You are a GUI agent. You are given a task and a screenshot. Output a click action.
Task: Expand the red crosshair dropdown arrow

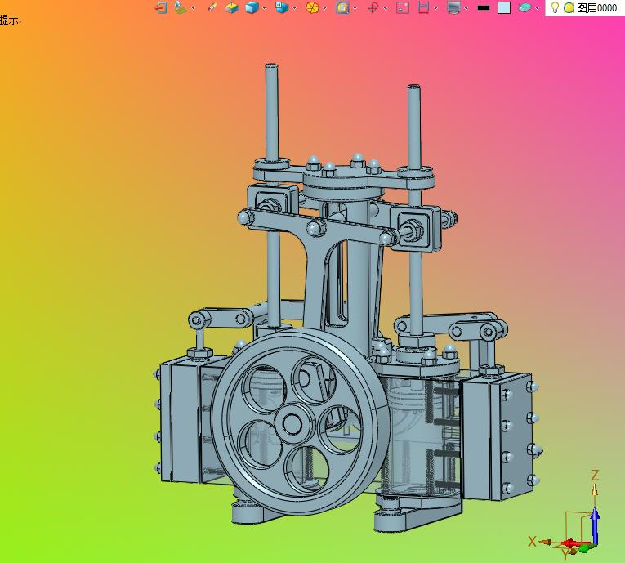[385, 8]
